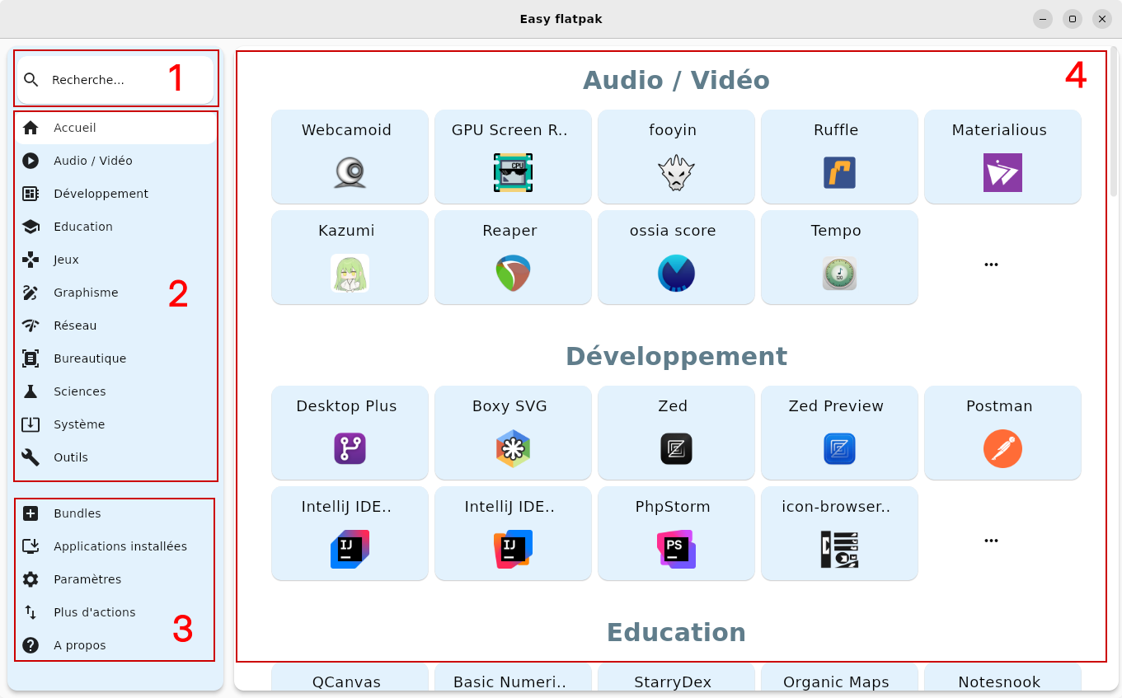Select the Système sidebar category
This screenshot has width=1122, height=698.
tap(115, 424)
